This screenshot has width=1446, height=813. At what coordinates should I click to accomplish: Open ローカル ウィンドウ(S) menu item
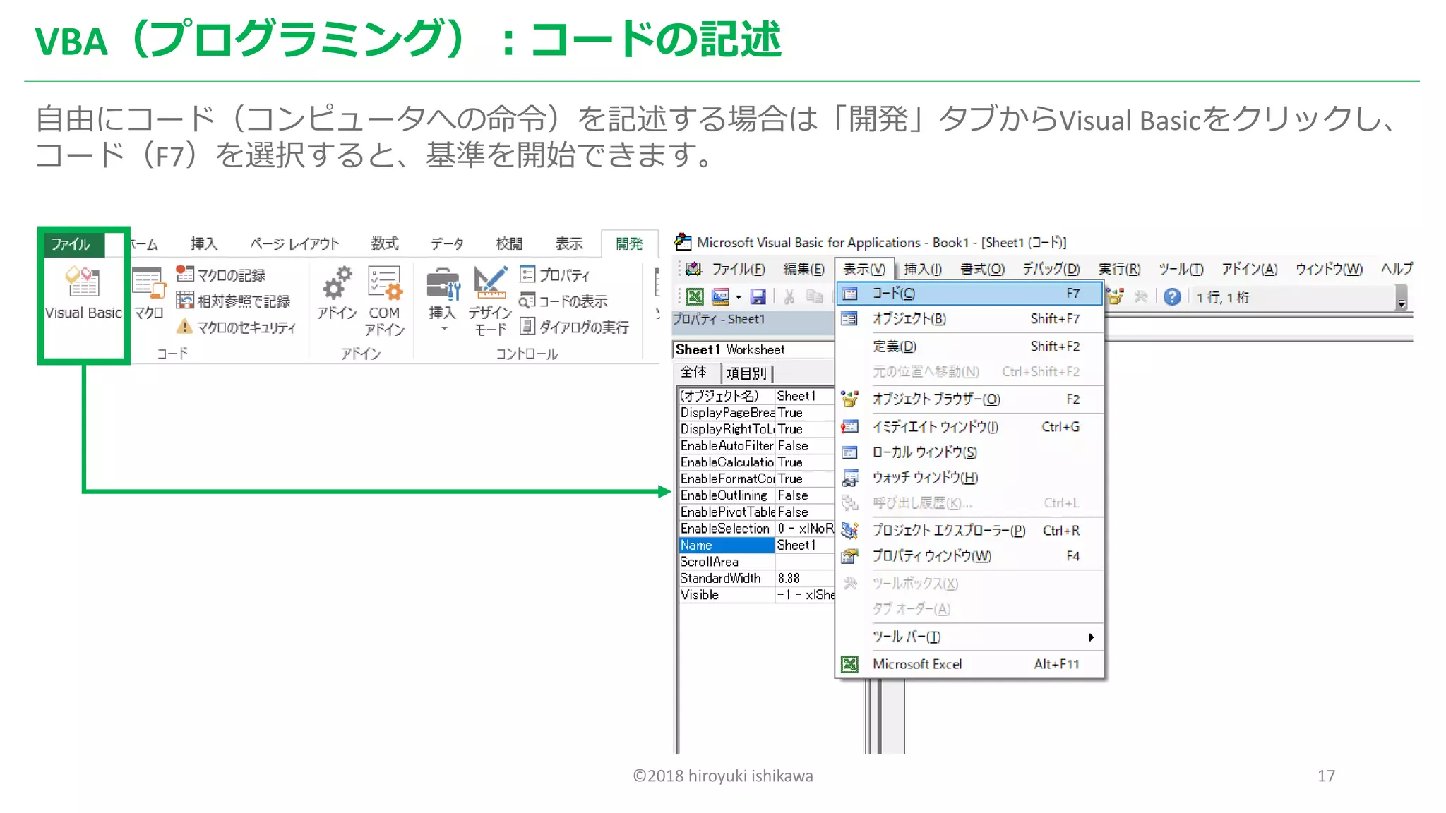click(x=969, y=452)
